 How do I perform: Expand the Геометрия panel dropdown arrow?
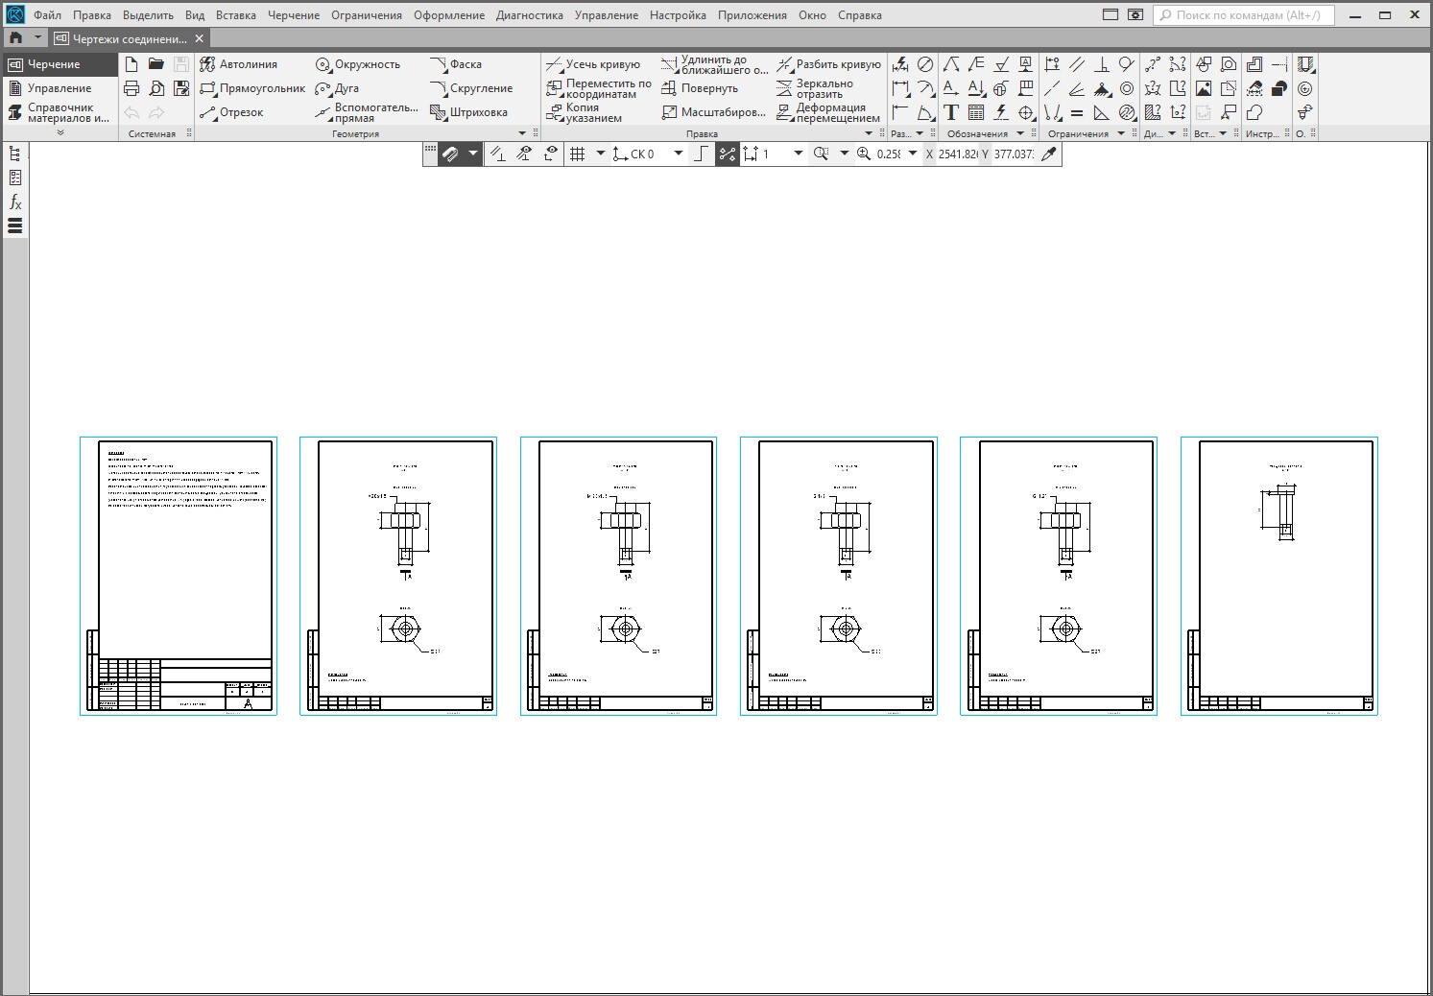click(522, 133)
